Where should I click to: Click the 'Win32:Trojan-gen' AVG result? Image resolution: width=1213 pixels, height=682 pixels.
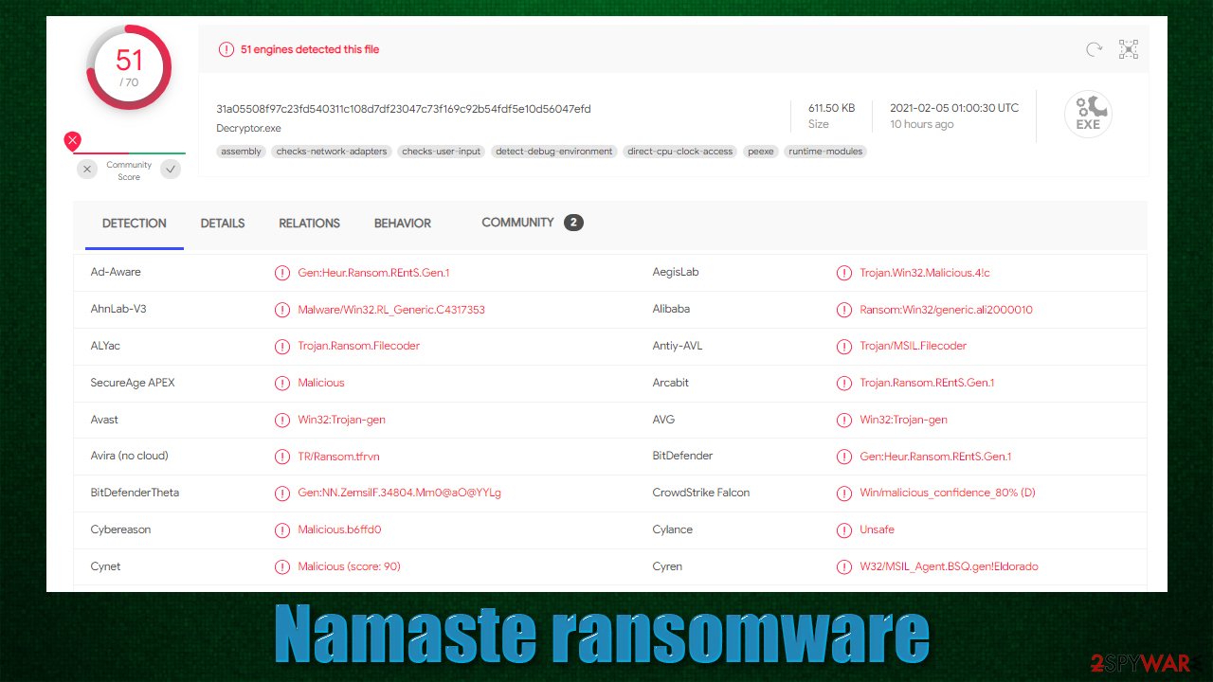pyautogui.click(x=903, y=420)
